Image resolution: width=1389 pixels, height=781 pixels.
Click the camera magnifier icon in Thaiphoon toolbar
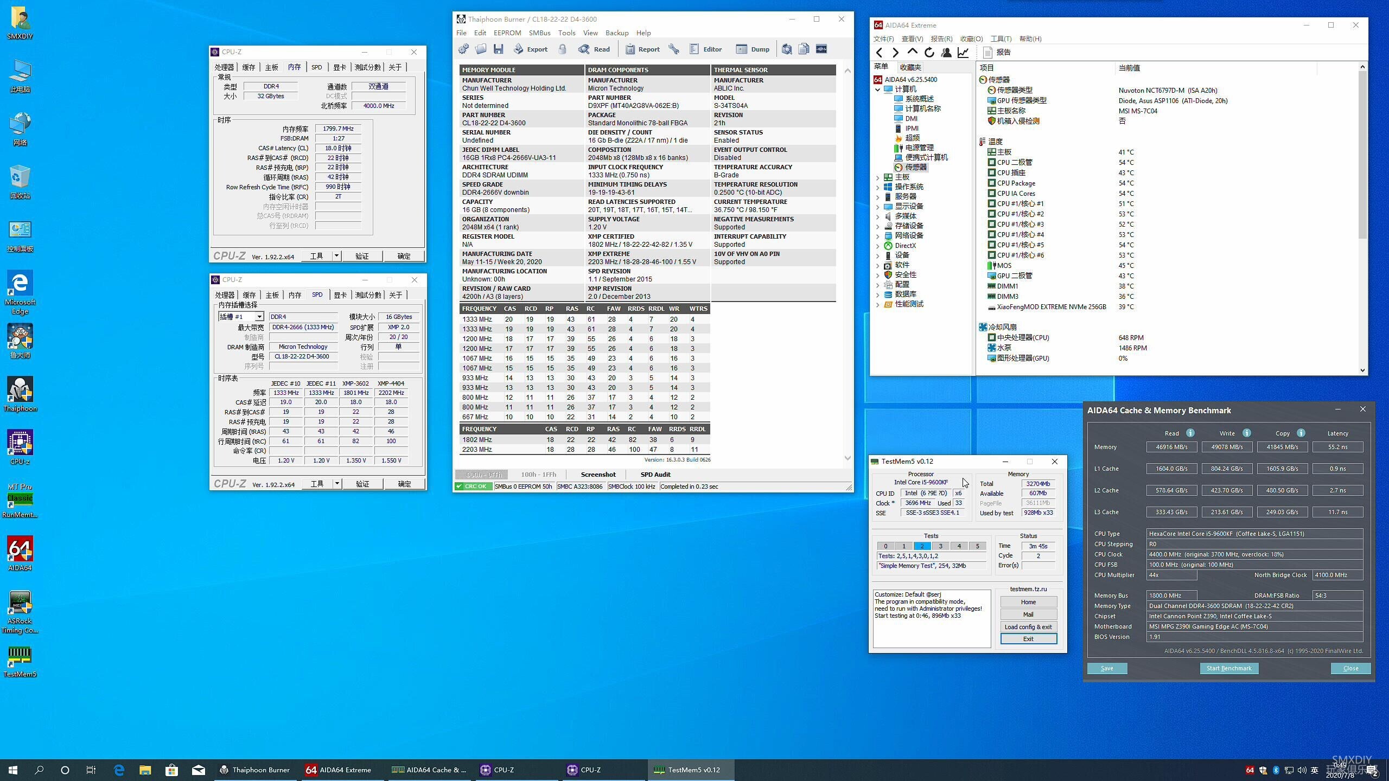787,49
